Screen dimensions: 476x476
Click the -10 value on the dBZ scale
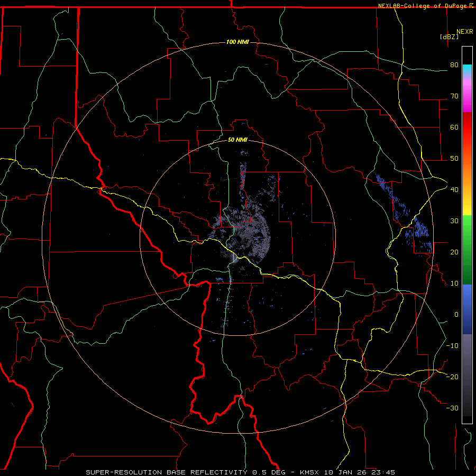(x=452, y=345)
